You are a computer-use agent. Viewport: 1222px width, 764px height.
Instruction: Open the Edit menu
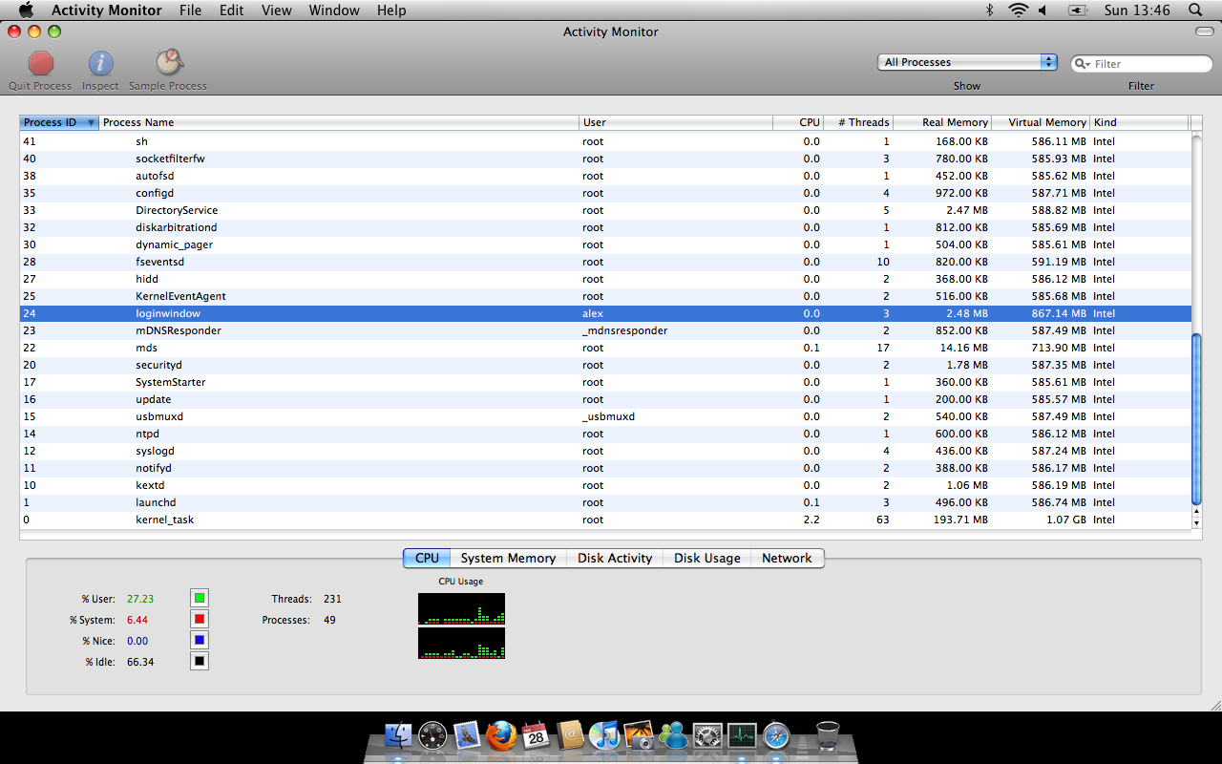pos(231,10)
